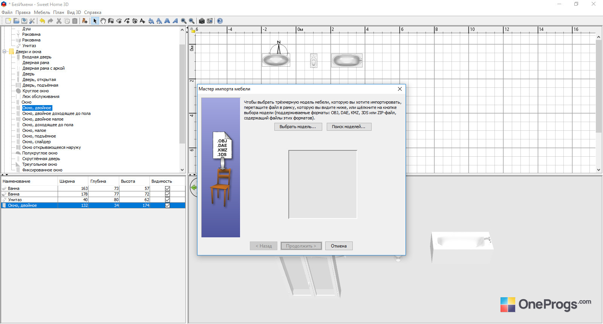Create a 3D video with video icon
The height and width of the screenshot is (324, 603).
tap(210, 21)
